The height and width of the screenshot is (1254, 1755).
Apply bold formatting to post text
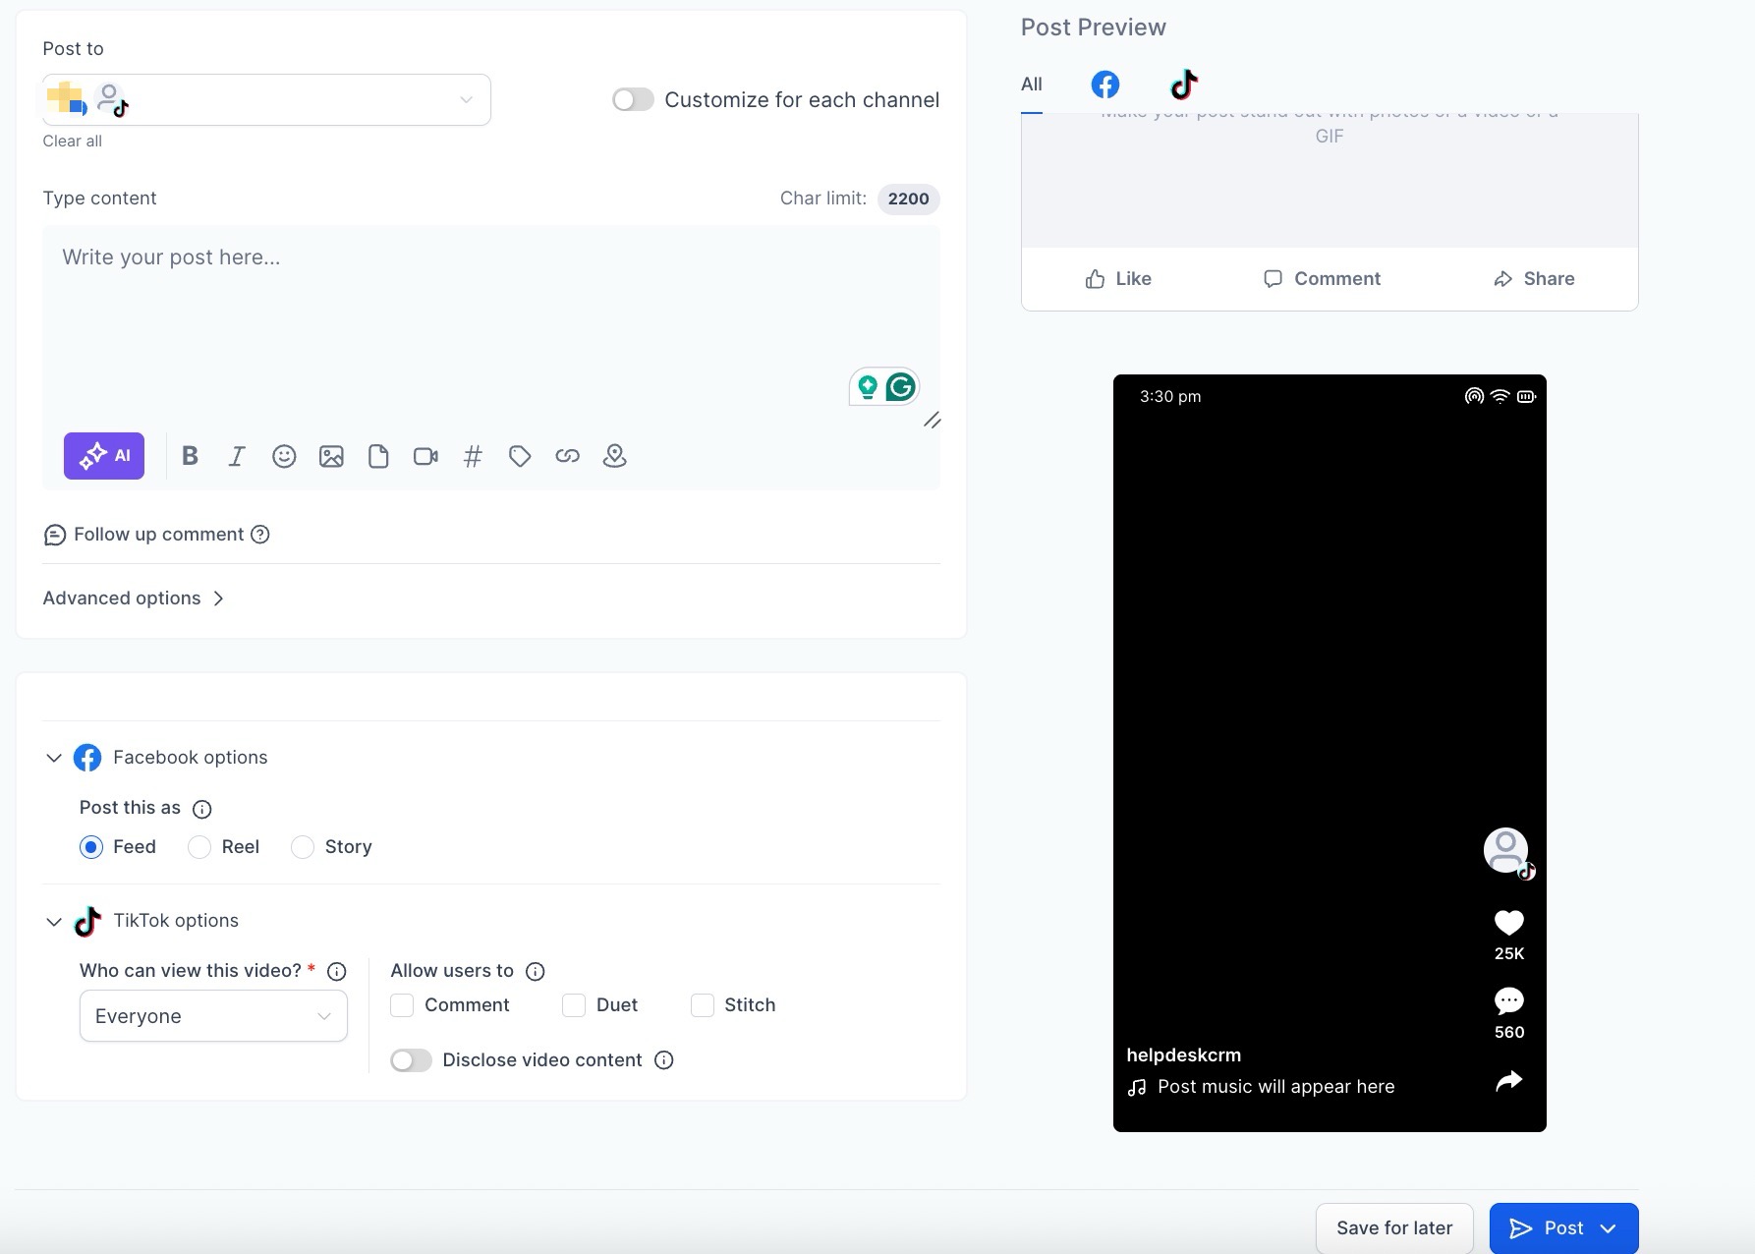point(191,456)
